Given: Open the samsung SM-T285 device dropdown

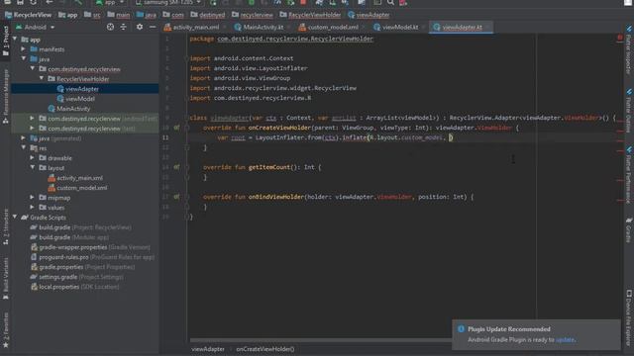Looking at the screenshot, I should pyautogui.click(x=168, y=2).
